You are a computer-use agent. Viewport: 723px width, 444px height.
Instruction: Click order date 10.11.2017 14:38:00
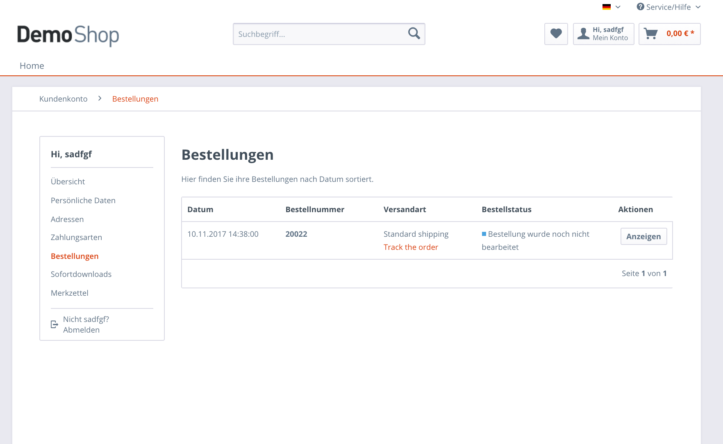point(223,234)
